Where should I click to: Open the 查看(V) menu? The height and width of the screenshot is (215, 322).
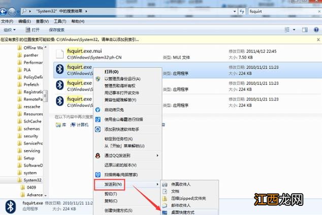click(42, 21)
